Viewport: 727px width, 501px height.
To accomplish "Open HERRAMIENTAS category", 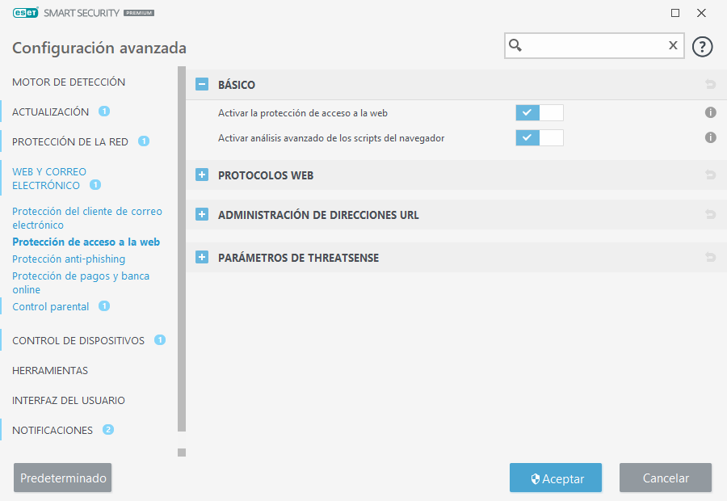I will coord(50,371).
